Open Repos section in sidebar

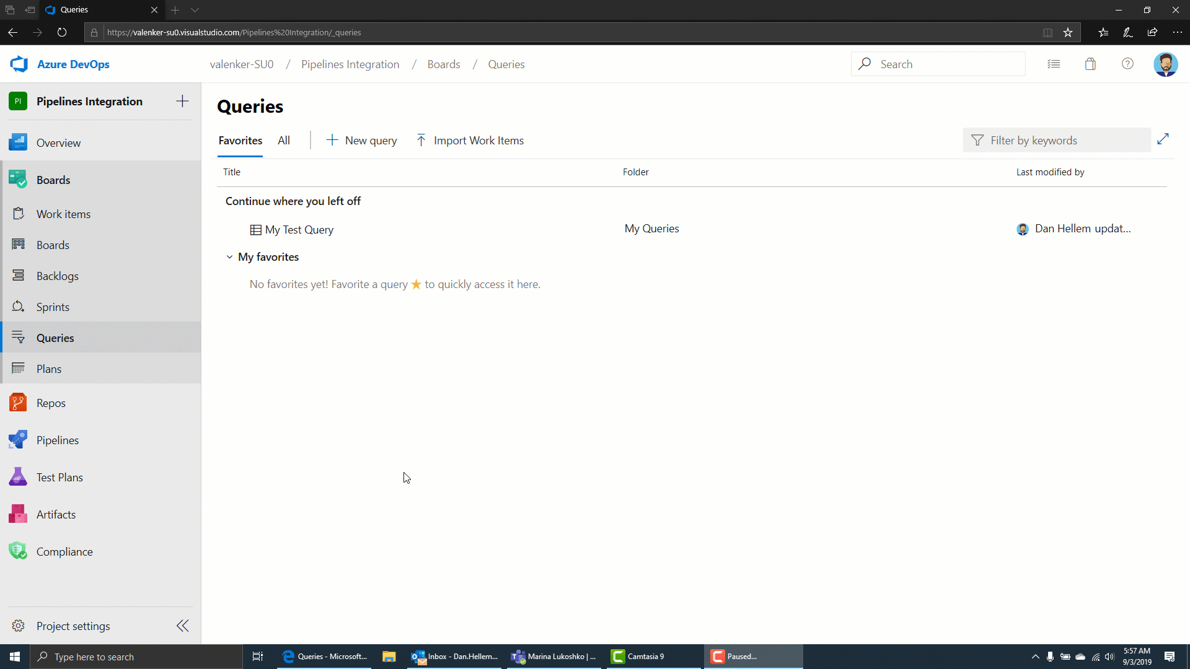pos(51,403)
